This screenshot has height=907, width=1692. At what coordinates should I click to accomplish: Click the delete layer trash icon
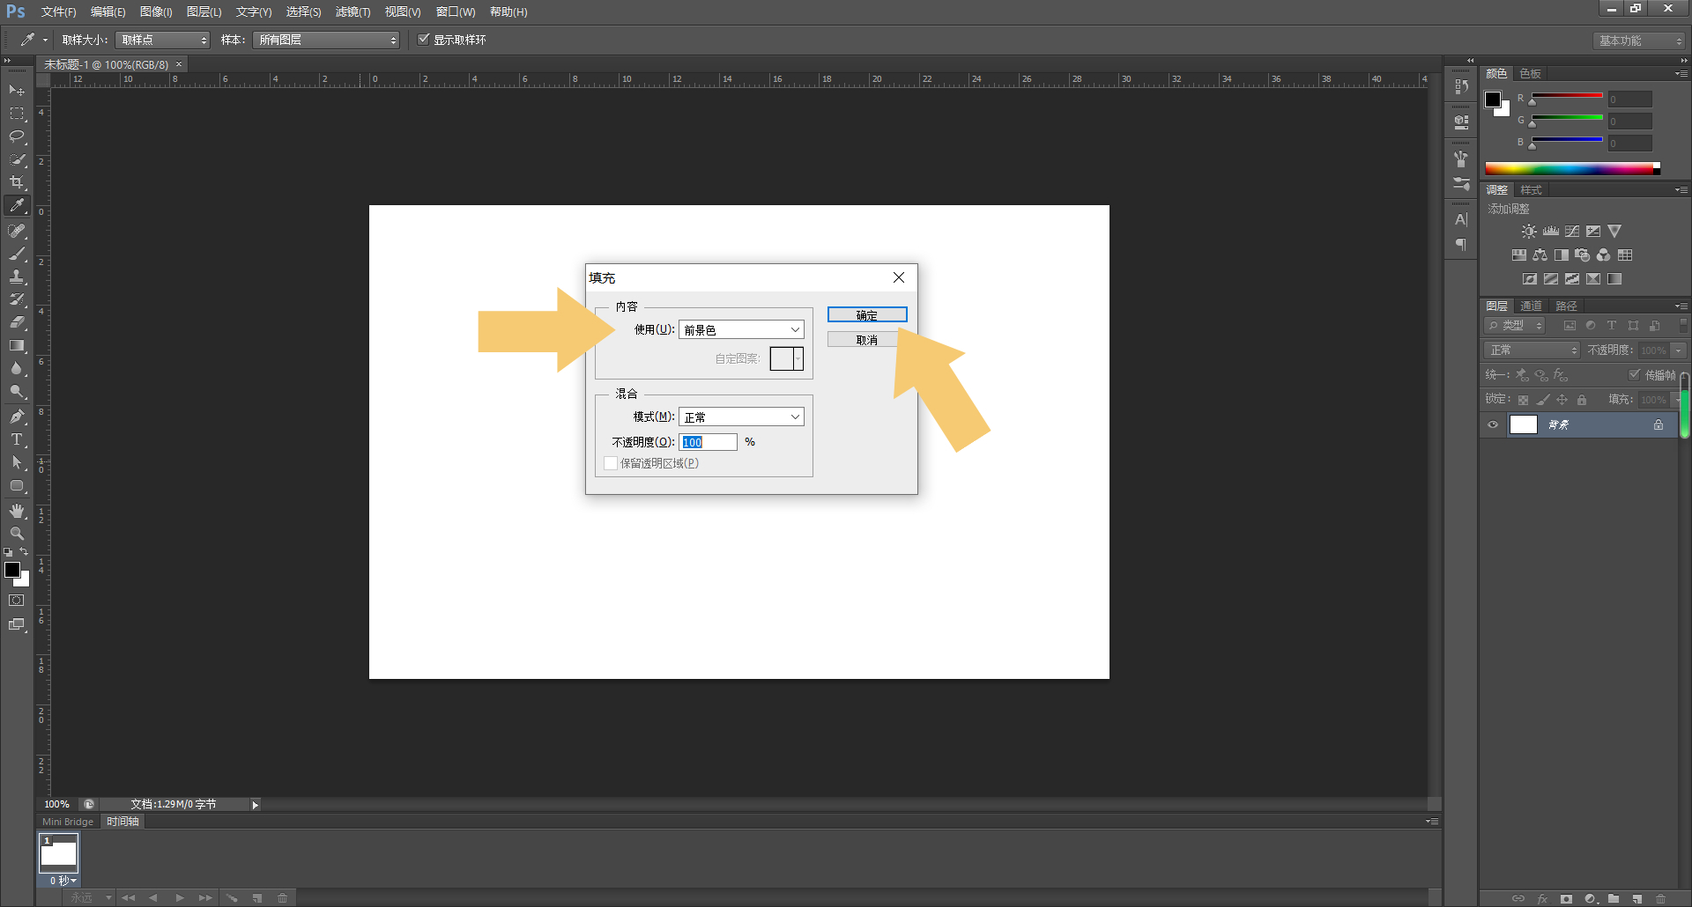[1660, 899]
